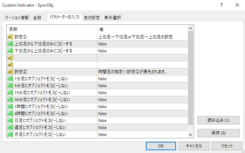The width and height of the screenshot is (245, 153).
Task: Click the リセット button
Action: pyautogui.click(x=227, y=146)
